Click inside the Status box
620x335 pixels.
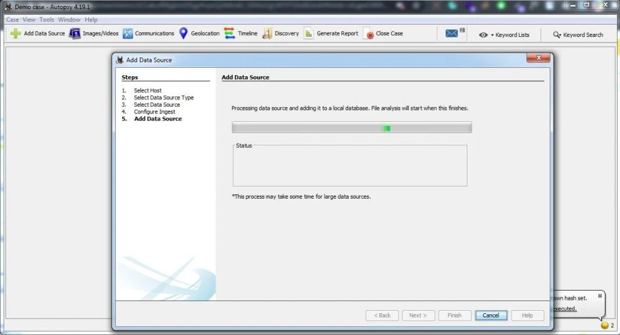pyautogui.click(x=350, y=166)
